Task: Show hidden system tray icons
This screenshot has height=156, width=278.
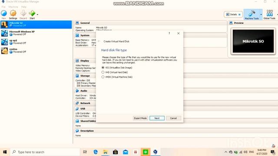Action: tap(226, 152)
